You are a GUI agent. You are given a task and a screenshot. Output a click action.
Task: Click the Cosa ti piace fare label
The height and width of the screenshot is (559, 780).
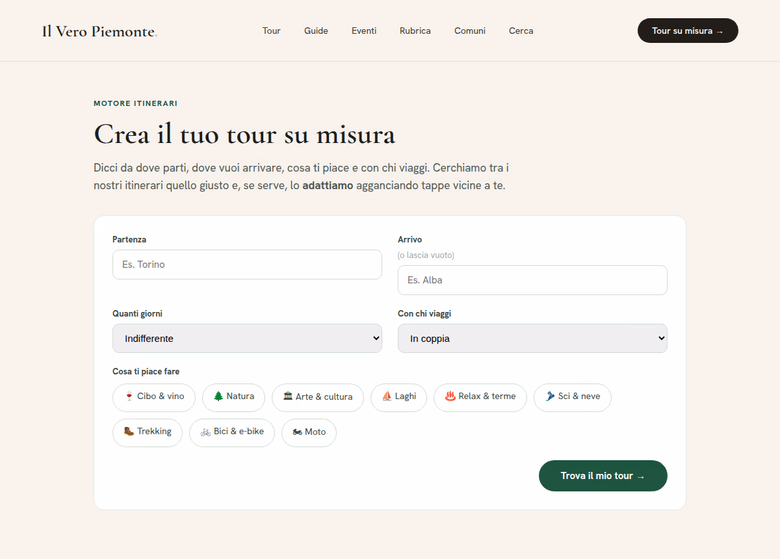pos(146,372)
